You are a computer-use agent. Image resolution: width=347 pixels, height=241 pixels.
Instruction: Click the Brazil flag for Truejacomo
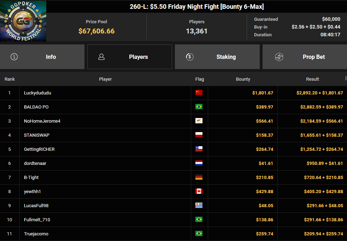pos(199,234)
